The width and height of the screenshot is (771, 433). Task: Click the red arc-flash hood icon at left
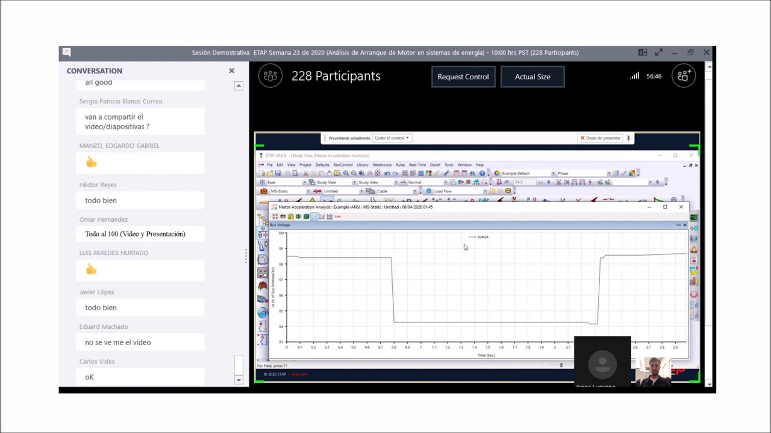[x=263, y=285]
